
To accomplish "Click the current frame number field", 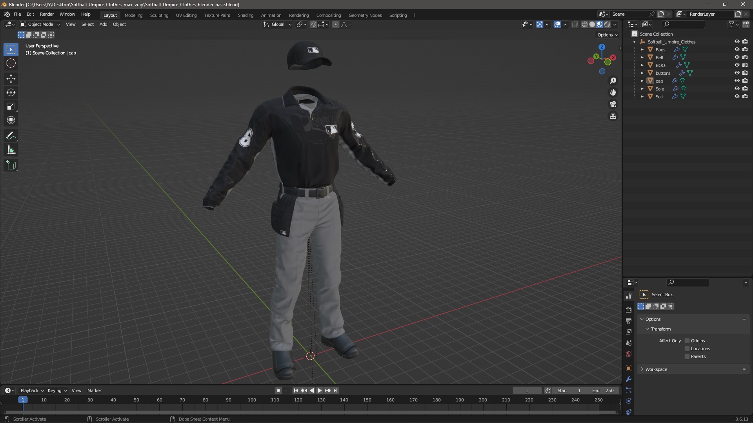I will pyautogui.click(x=527, y=390).
